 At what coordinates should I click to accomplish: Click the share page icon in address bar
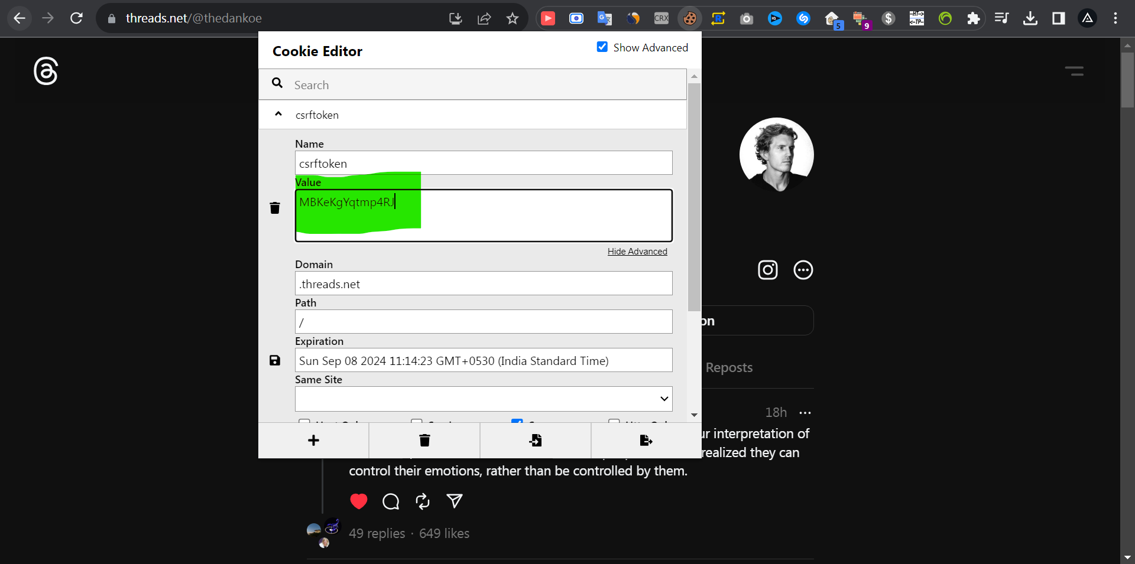[x=484, y=18]
